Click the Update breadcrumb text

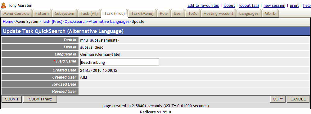tap(138, 22)
